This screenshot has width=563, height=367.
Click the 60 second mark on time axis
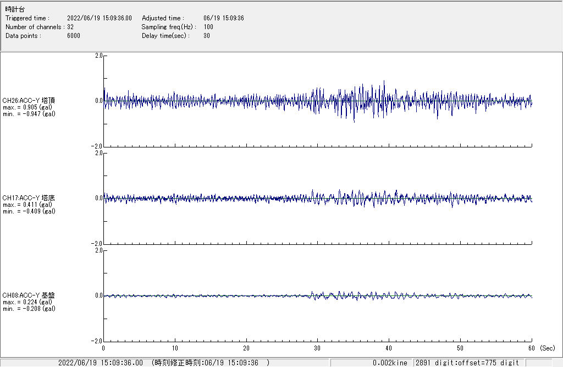531,348
